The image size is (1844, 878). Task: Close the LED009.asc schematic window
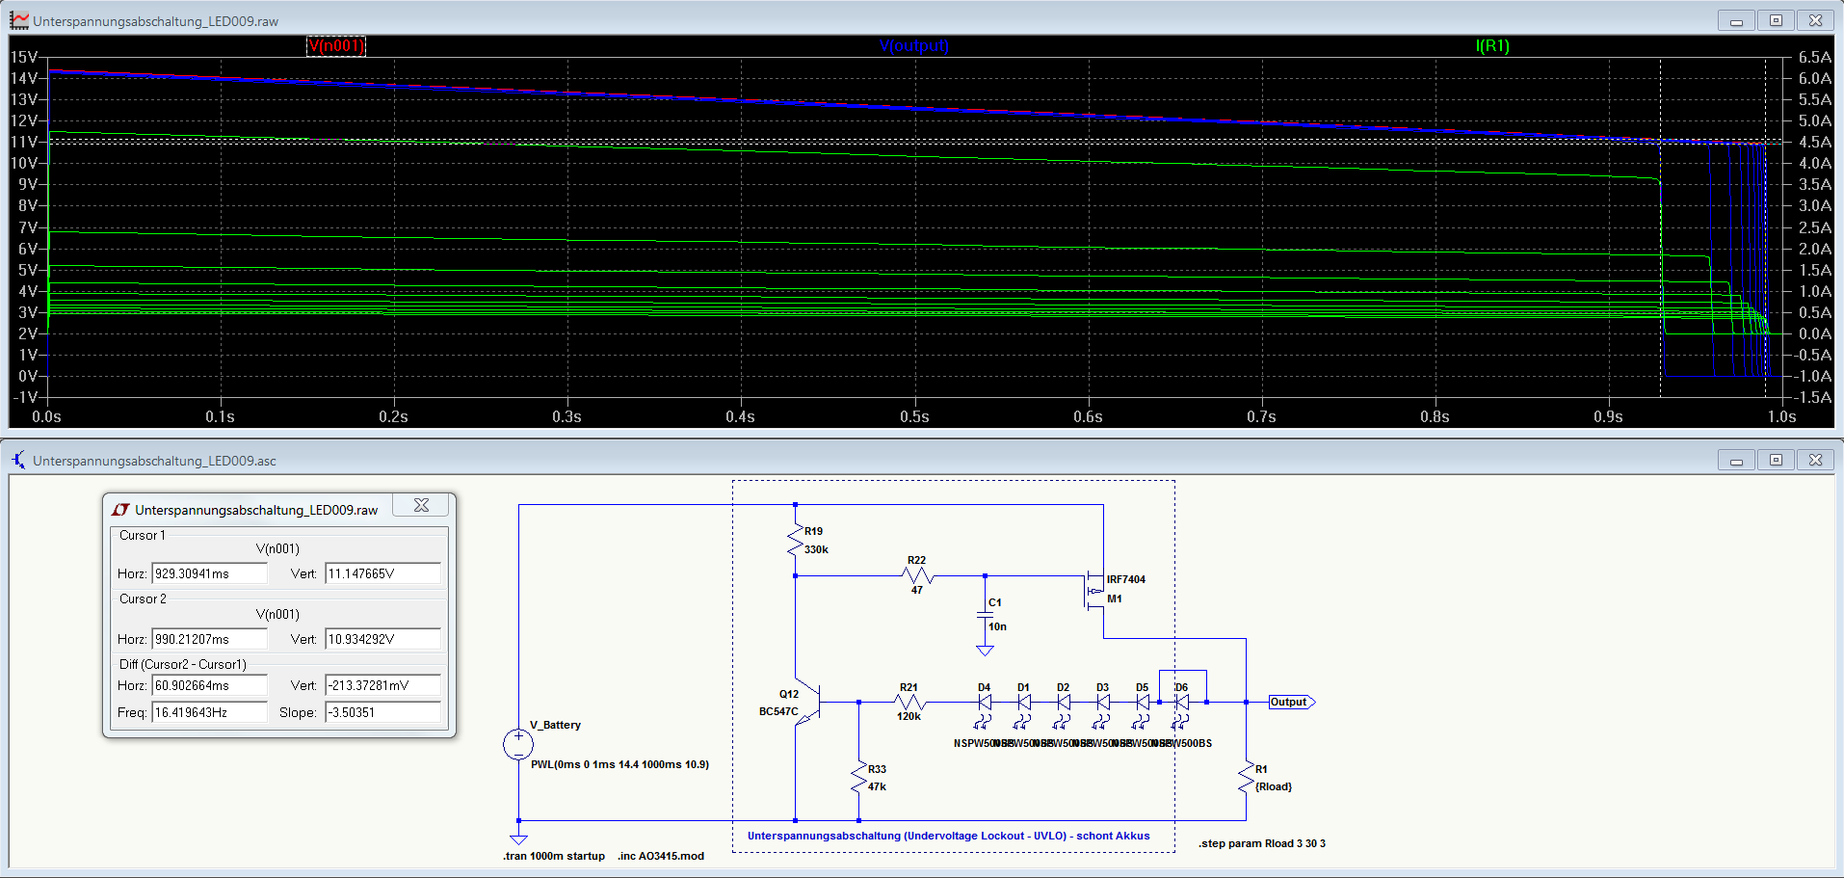(1815, 460)
